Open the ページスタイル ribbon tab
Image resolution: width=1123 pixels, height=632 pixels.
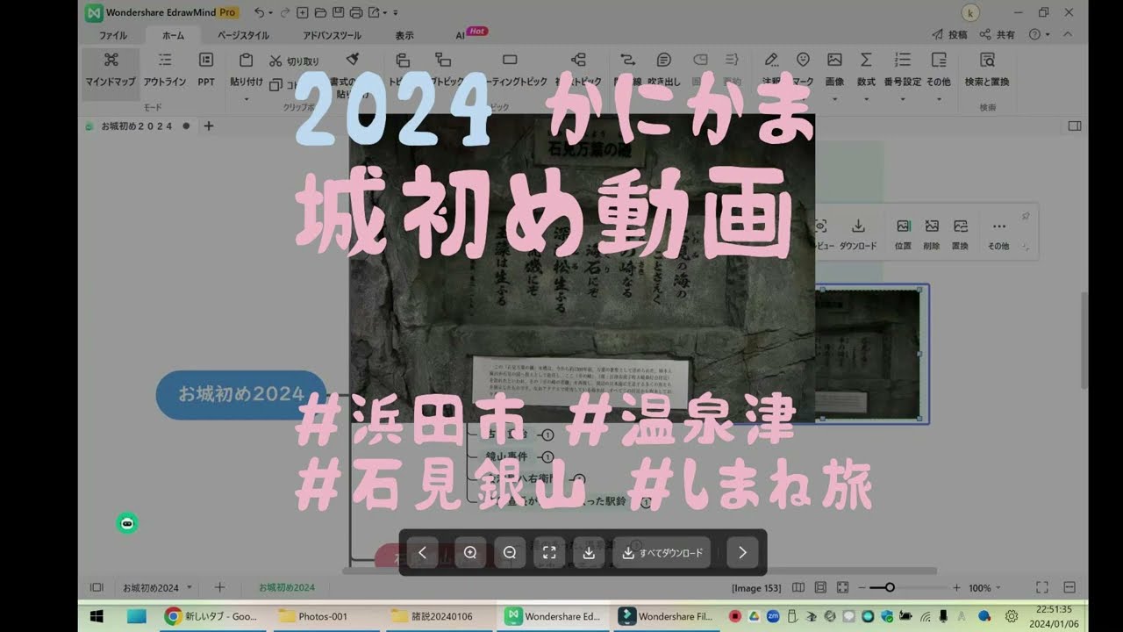click(243, 35)
